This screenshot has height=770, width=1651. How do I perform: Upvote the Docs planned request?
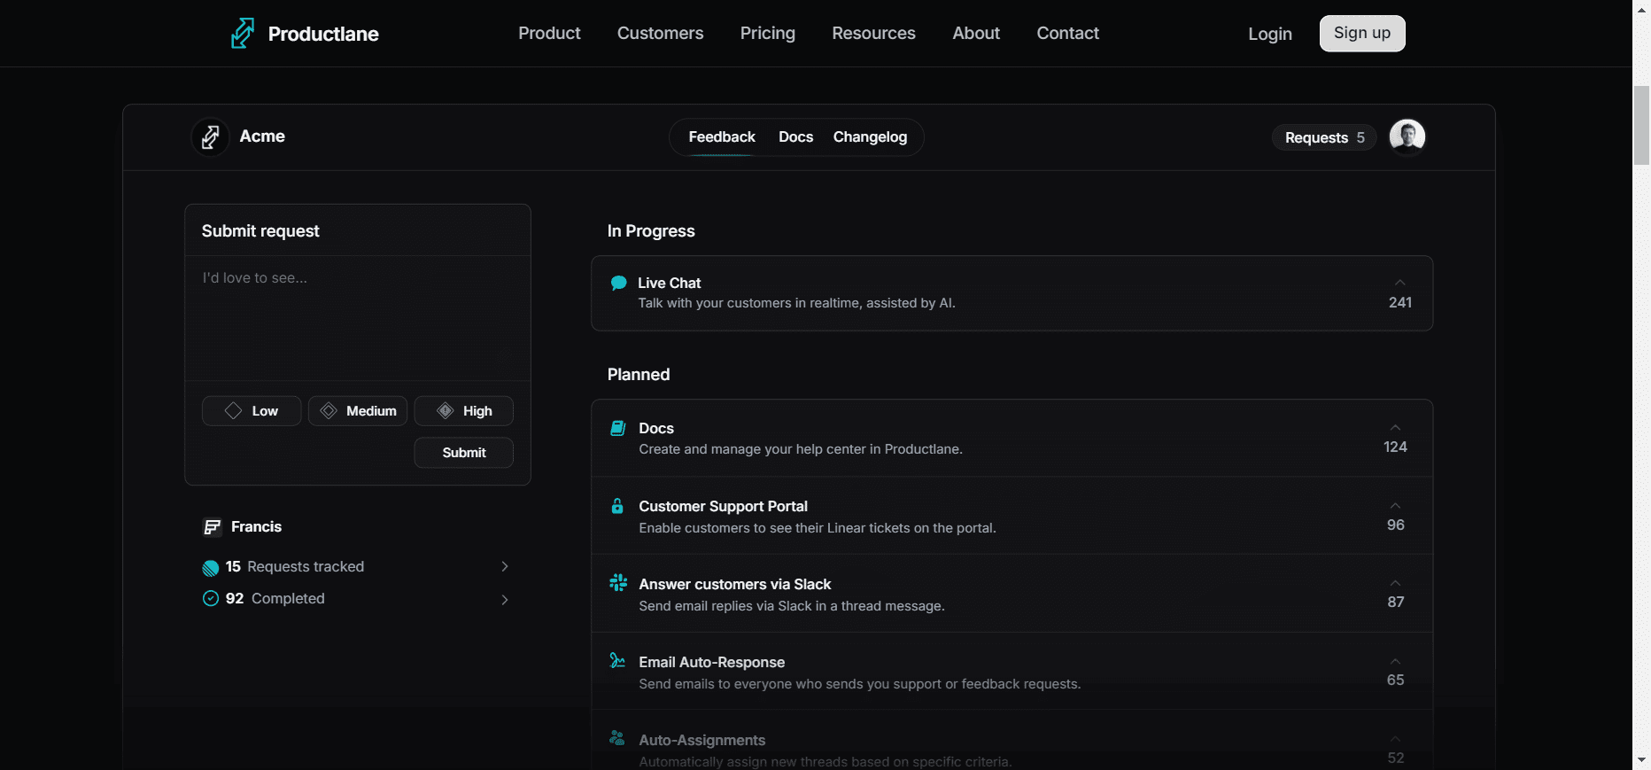click(x=1395, y=428)
